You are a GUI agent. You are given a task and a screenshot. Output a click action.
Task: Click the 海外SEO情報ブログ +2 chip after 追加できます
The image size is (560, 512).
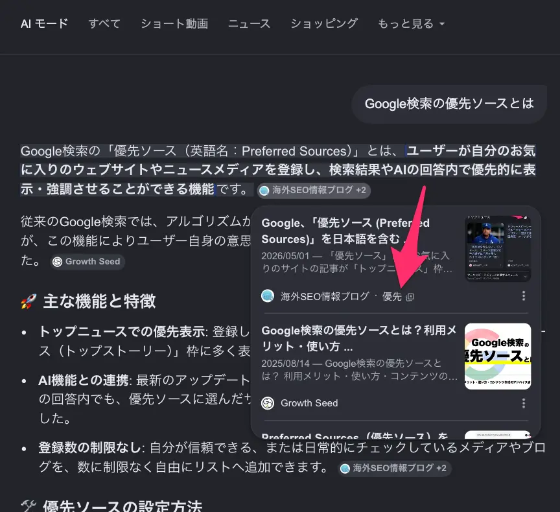tap(395, 468)
